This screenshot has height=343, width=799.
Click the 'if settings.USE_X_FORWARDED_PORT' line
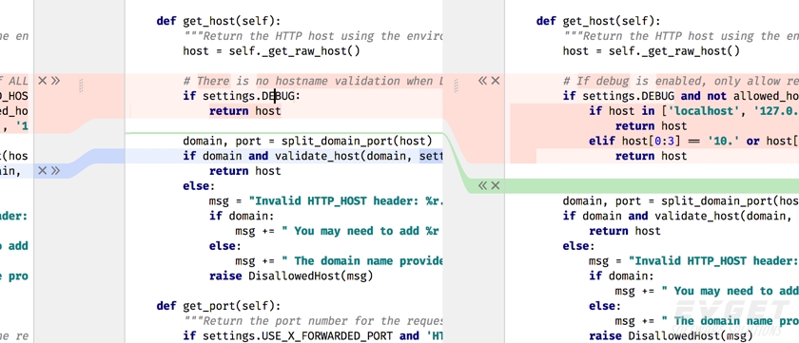[313, 336]
